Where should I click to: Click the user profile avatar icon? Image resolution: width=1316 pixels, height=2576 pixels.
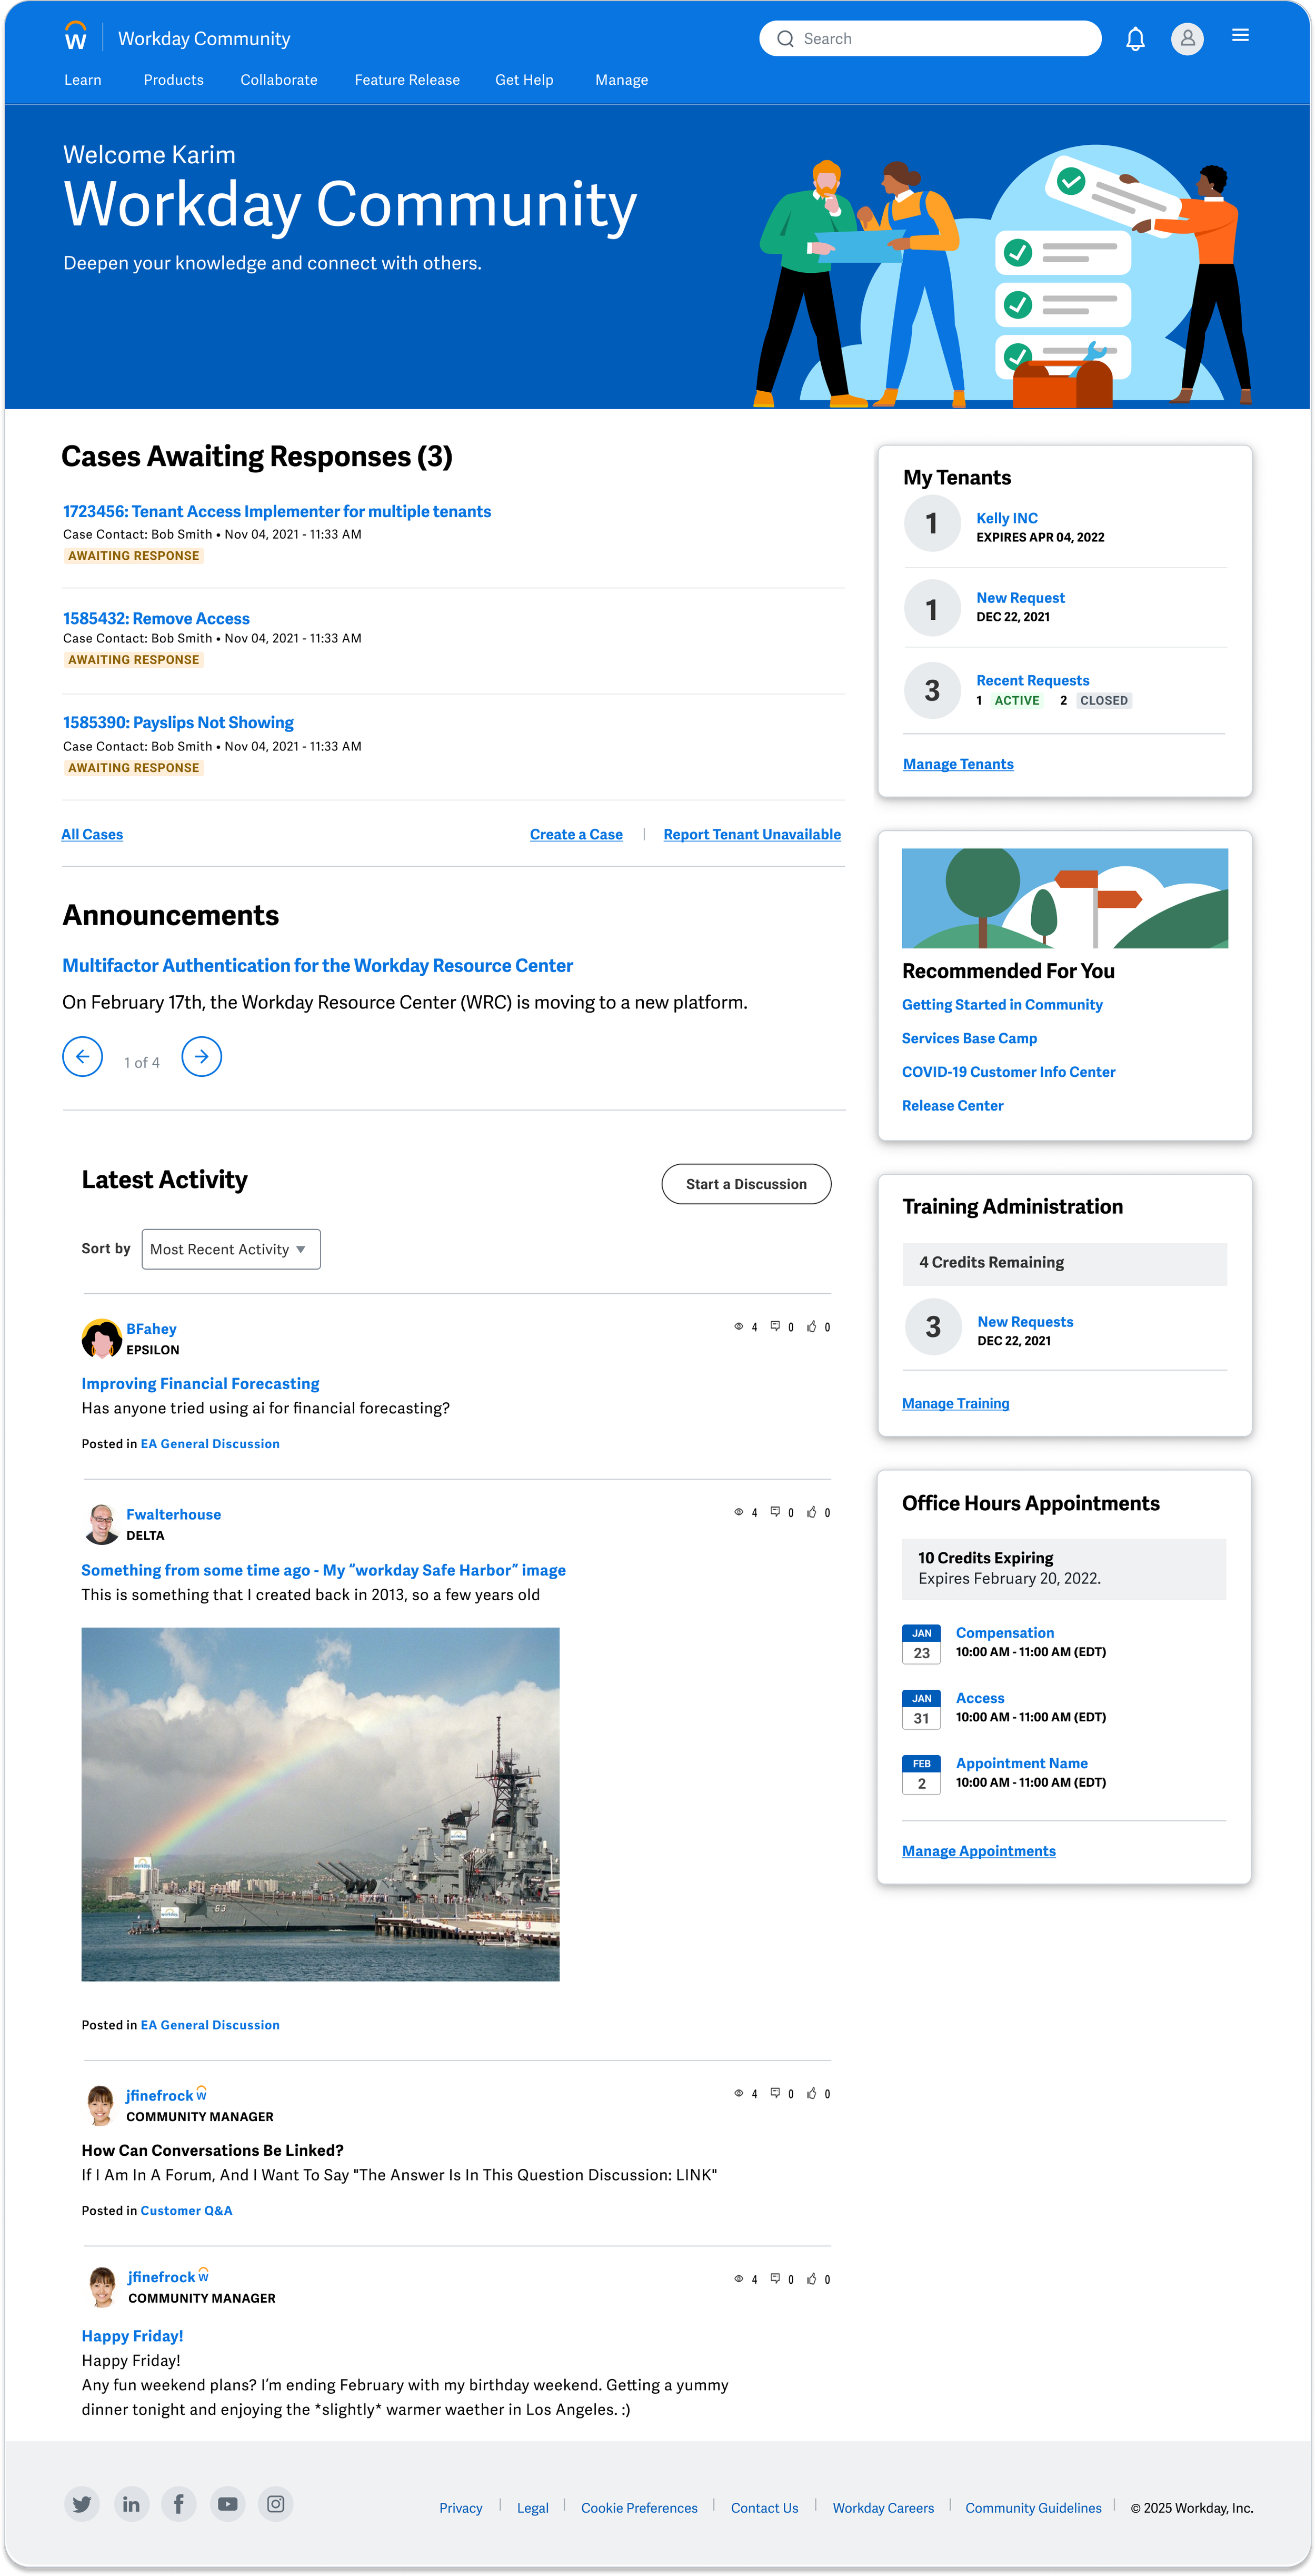tap(1187, 38)
